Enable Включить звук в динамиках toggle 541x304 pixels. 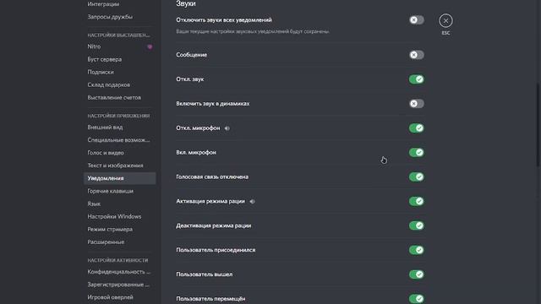coord(417,103)
